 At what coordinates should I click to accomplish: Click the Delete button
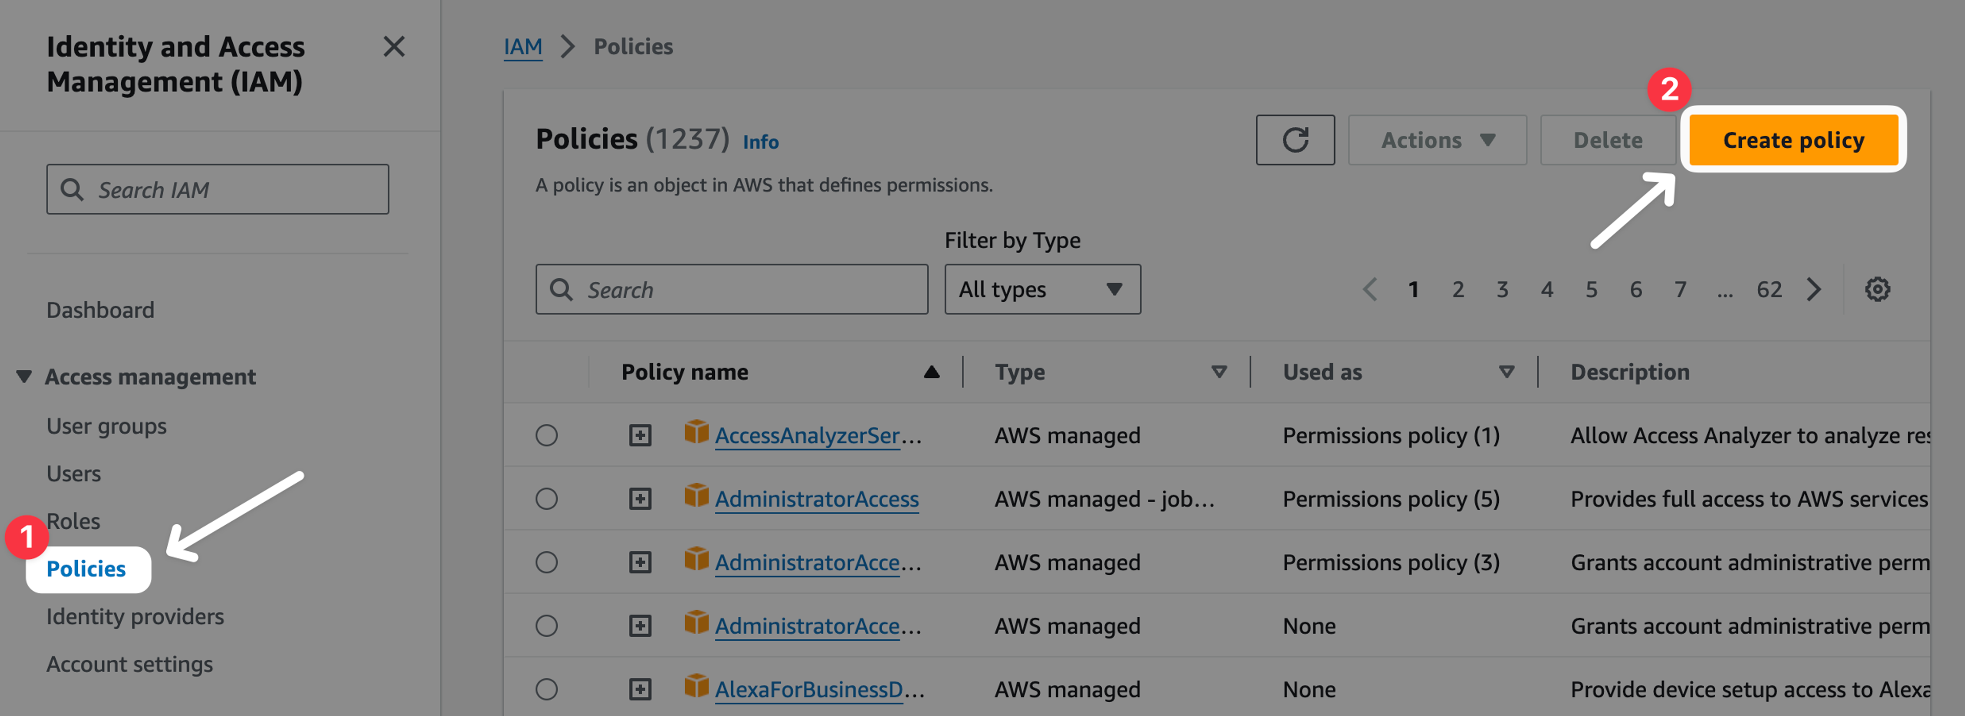[1608, 140]
